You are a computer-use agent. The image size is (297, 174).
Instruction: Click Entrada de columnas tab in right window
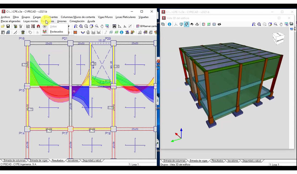tap(174, 160)
